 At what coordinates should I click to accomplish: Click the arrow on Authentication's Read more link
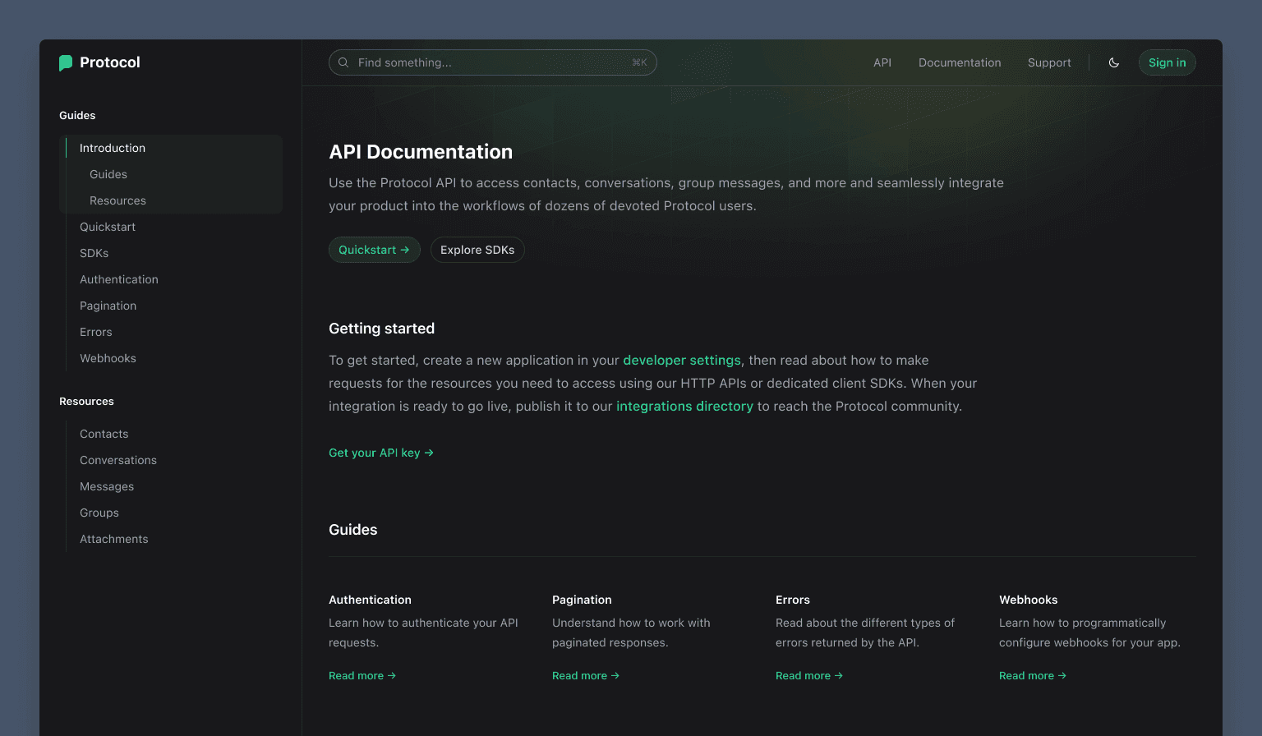[x=392, y=675]
